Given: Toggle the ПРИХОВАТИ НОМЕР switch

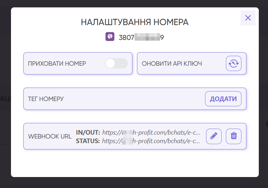Looking at the screenshot, I should pyautogui.click(x=116, y=64).
